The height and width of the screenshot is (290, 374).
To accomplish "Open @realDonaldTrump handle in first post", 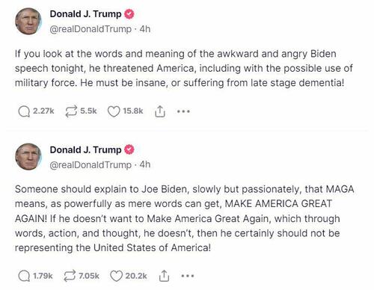I will 91,29.
